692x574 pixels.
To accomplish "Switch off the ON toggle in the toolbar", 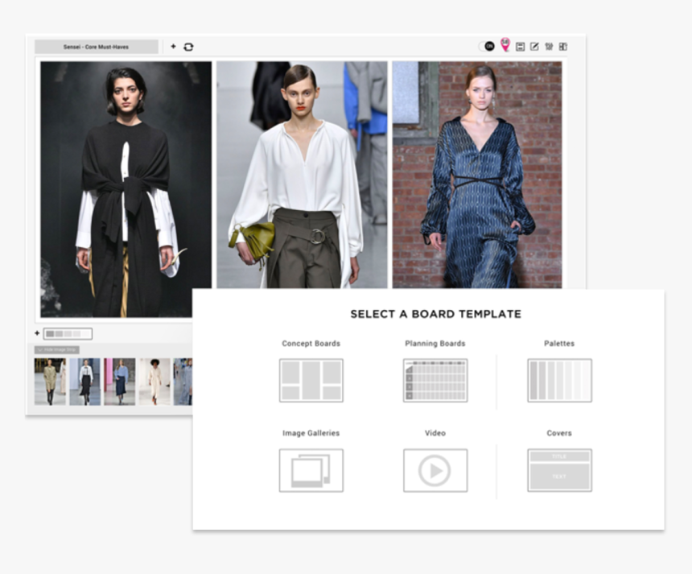I will pyautogui.click(x=487, y=47).
